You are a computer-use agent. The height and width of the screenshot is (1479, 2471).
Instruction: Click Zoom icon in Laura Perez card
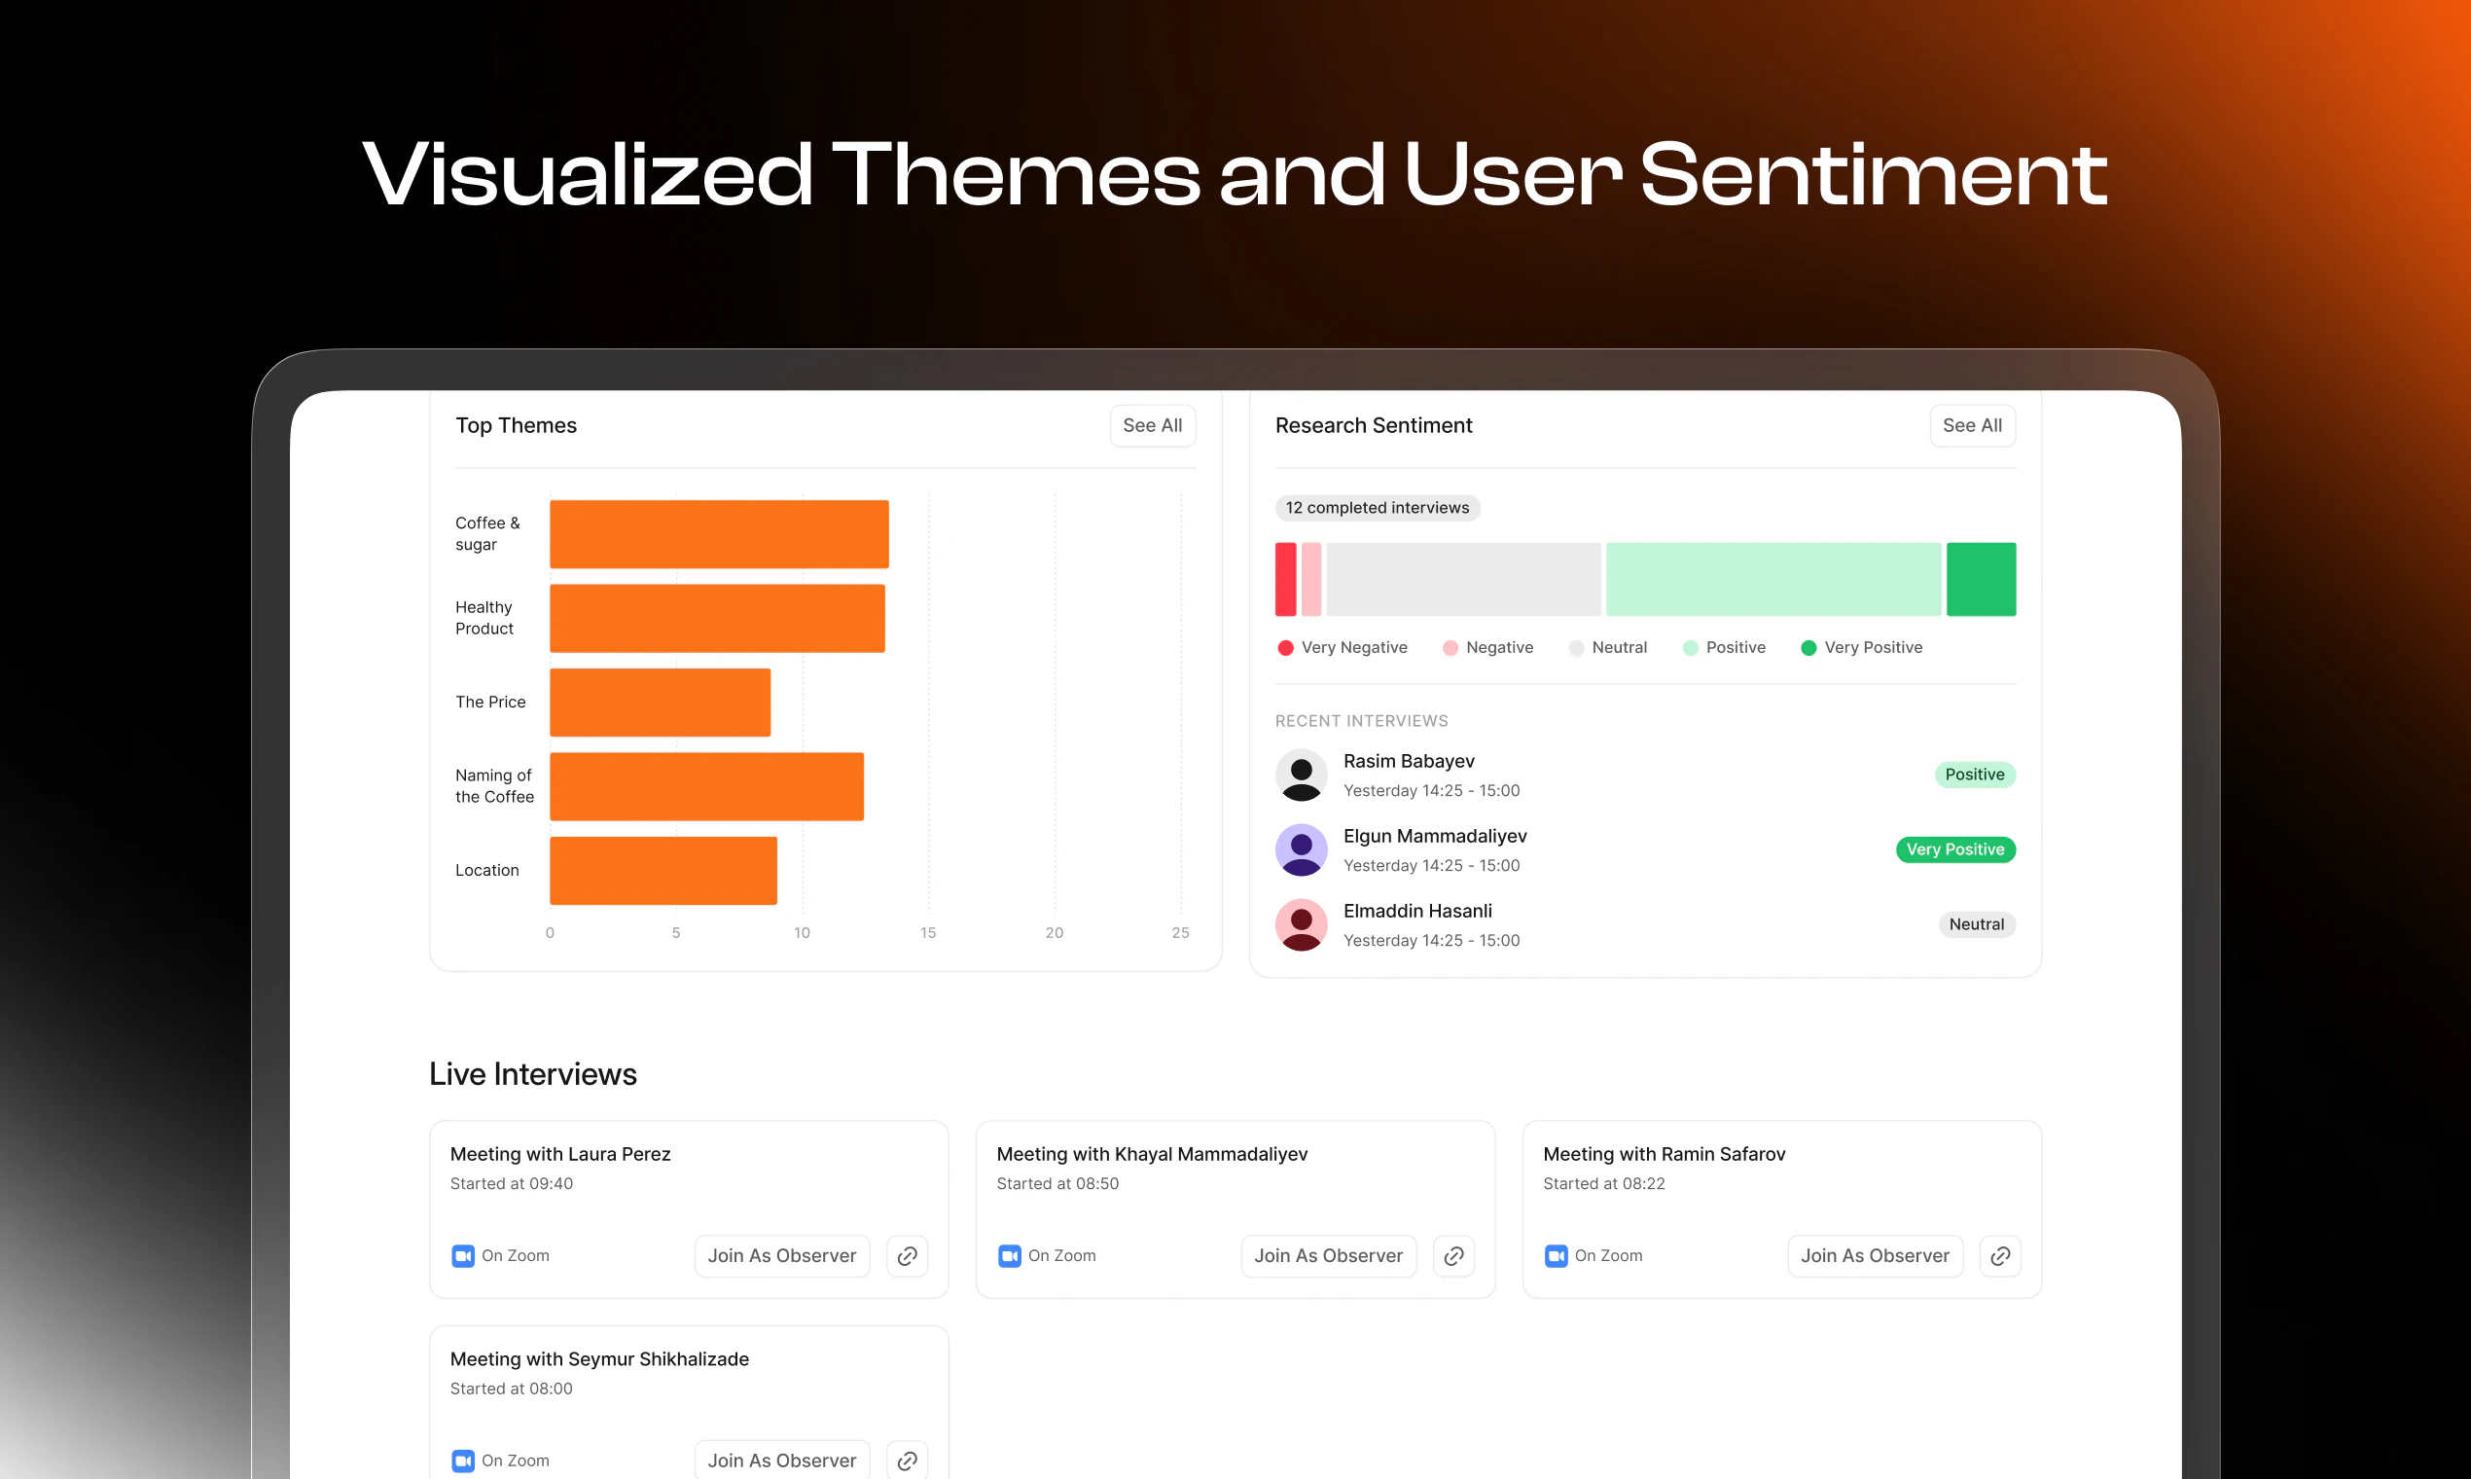(463, 1256)
